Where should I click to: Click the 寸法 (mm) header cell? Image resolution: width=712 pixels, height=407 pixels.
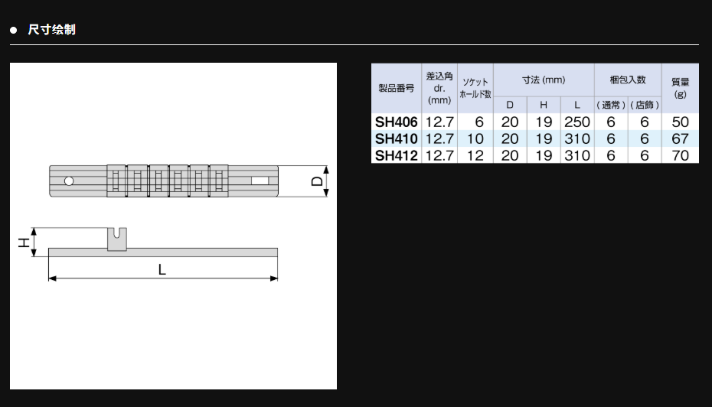[544, 80]
